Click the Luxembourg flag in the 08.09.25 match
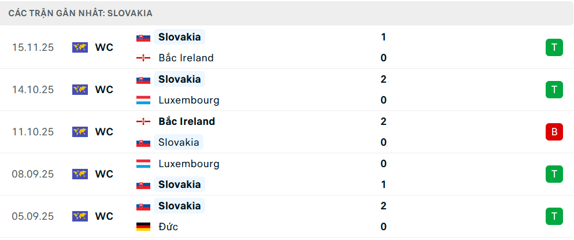This screenshot has width=574, height=240. click(x=143, y=164)
